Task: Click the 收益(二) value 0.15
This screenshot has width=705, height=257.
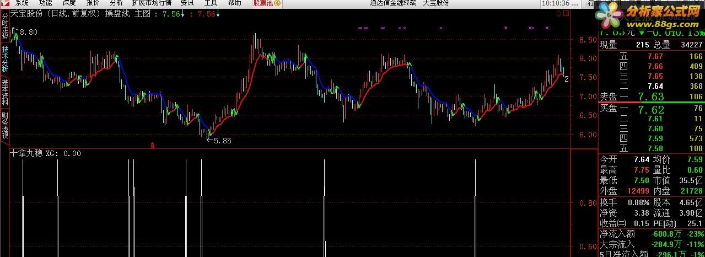Action: tap(642, 223)
